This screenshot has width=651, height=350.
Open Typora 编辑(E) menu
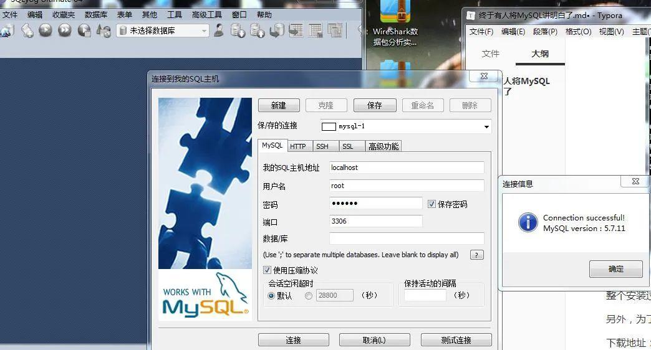pos(513,32)
